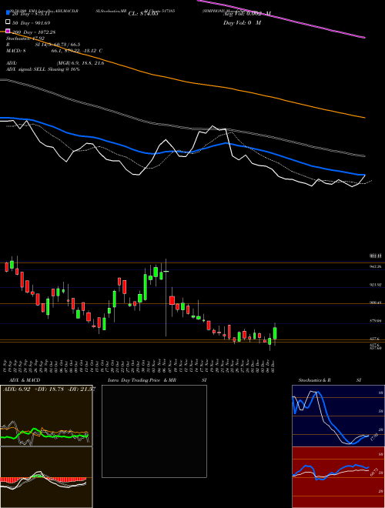Click the 'Intra Day Trading Price & MR' title
The width and height of the screenshot is (385, 508).
point(142,380)
